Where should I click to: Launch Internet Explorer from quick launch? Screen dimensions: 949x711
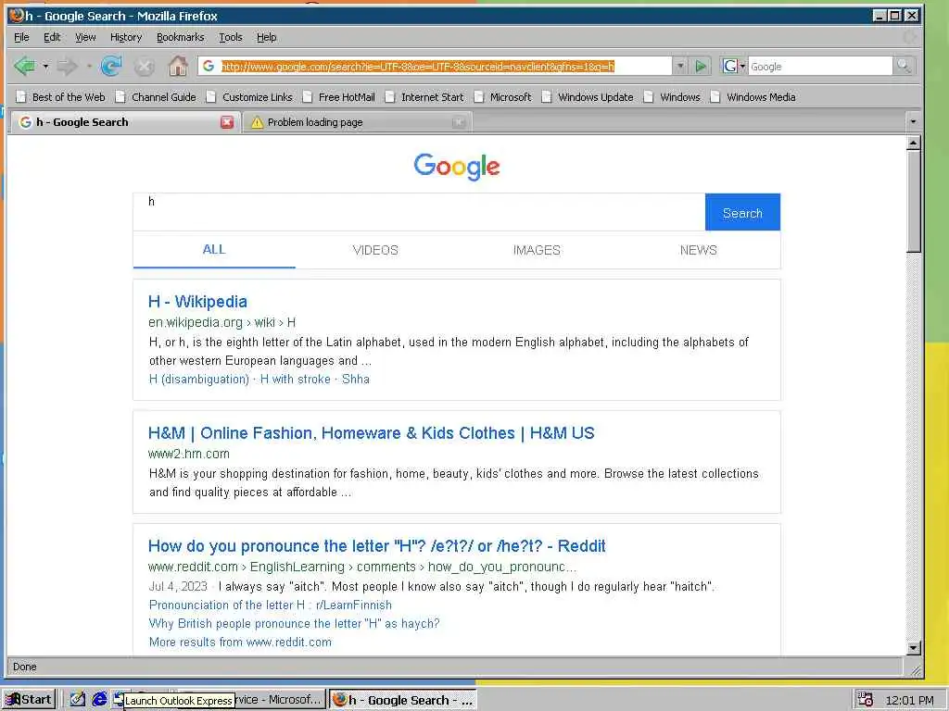tap(99, 700)
